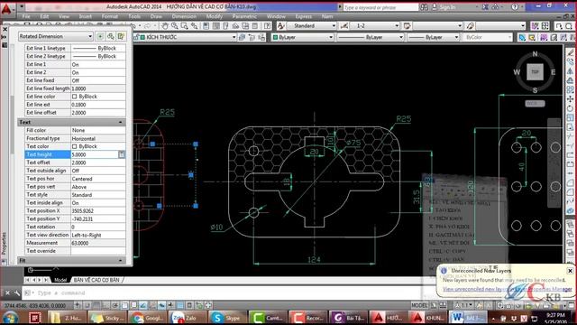This screenshot has height=325, width=577.
Task: Click View unreconciled new layers link
Action: [507, 289]
